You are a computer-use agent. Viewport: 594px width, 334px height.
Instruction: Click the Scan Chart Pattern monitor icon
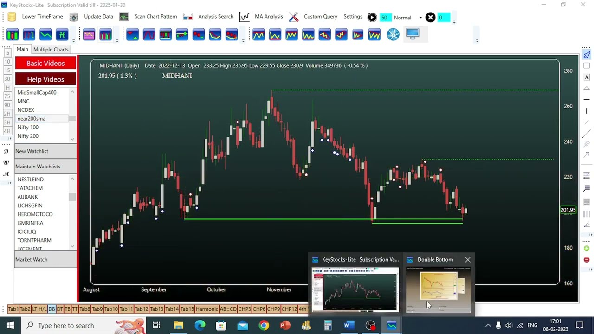124,17
